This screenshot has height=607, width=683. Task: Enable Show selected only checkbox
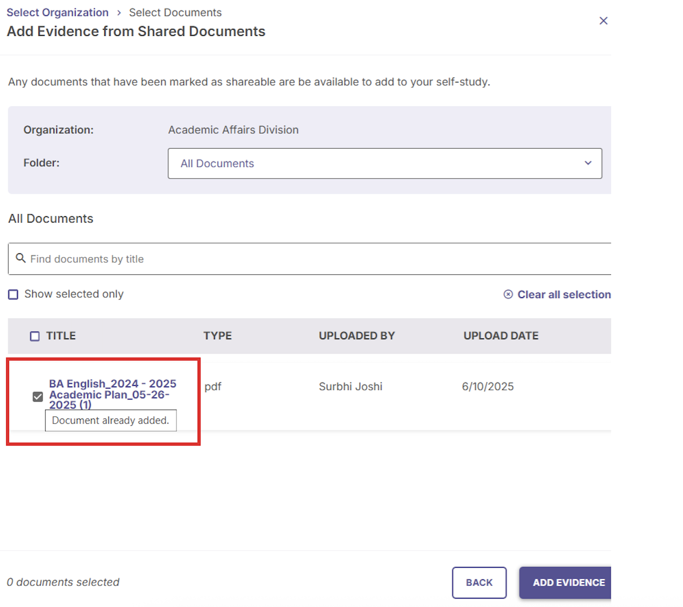click(x=13, y=294)
